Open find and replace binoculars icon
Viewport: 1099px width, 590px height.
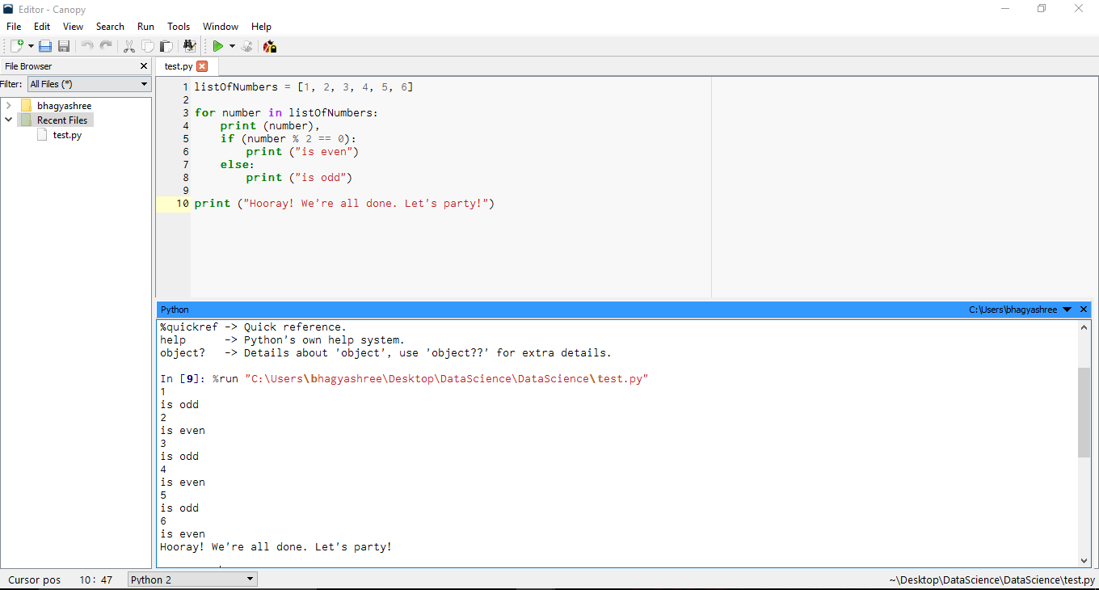(x=190, y=47)
